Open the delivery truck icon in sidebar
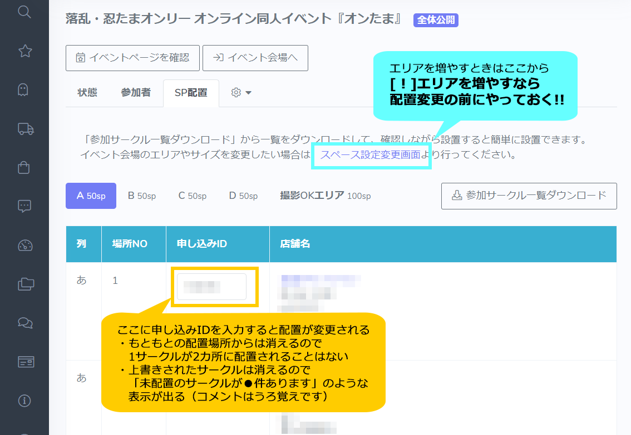 pyautogui.click(x=24, y=129)
